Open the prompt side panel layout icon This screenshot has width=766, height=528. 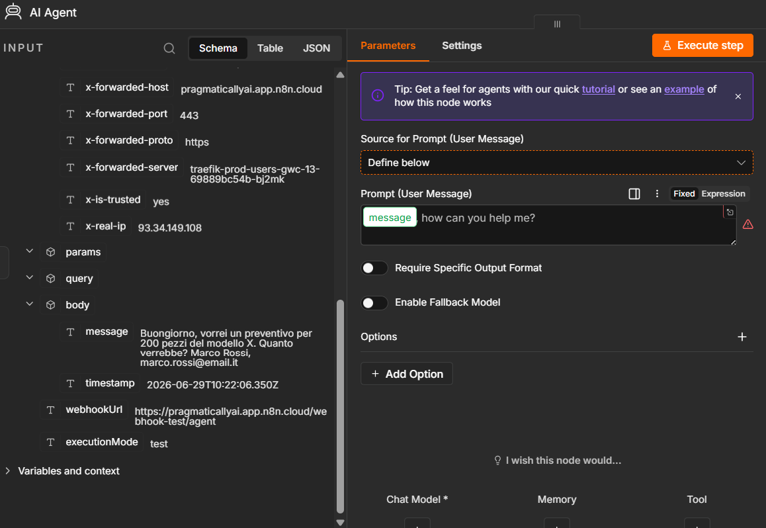pyautogui.click(x=634, y=194)
